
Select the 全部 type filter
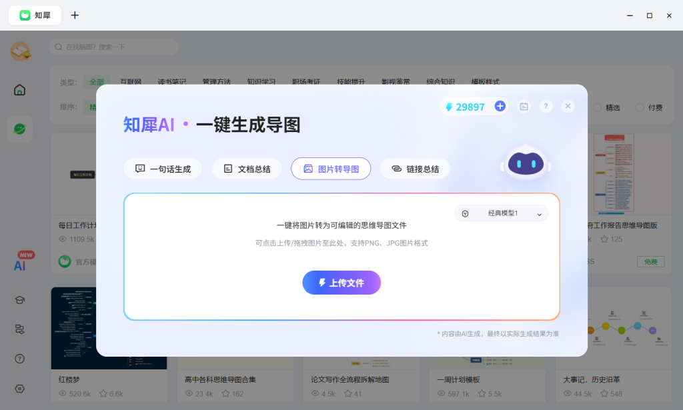coord(97,81)
